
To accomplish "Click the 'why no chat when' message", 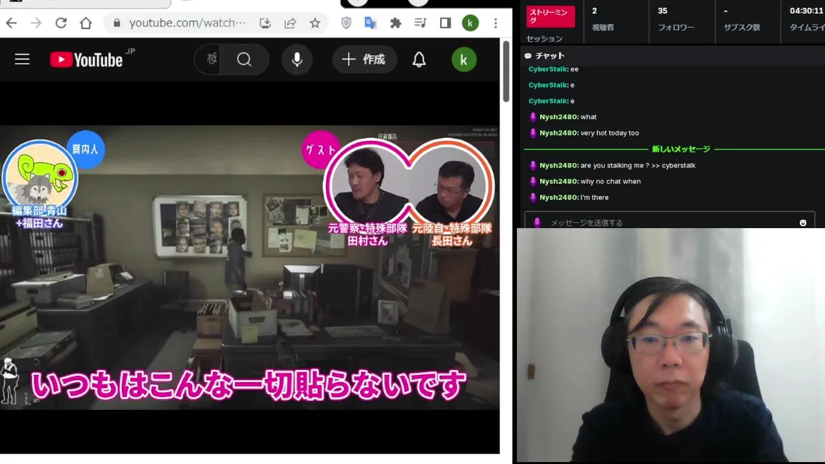I will 610,181.
